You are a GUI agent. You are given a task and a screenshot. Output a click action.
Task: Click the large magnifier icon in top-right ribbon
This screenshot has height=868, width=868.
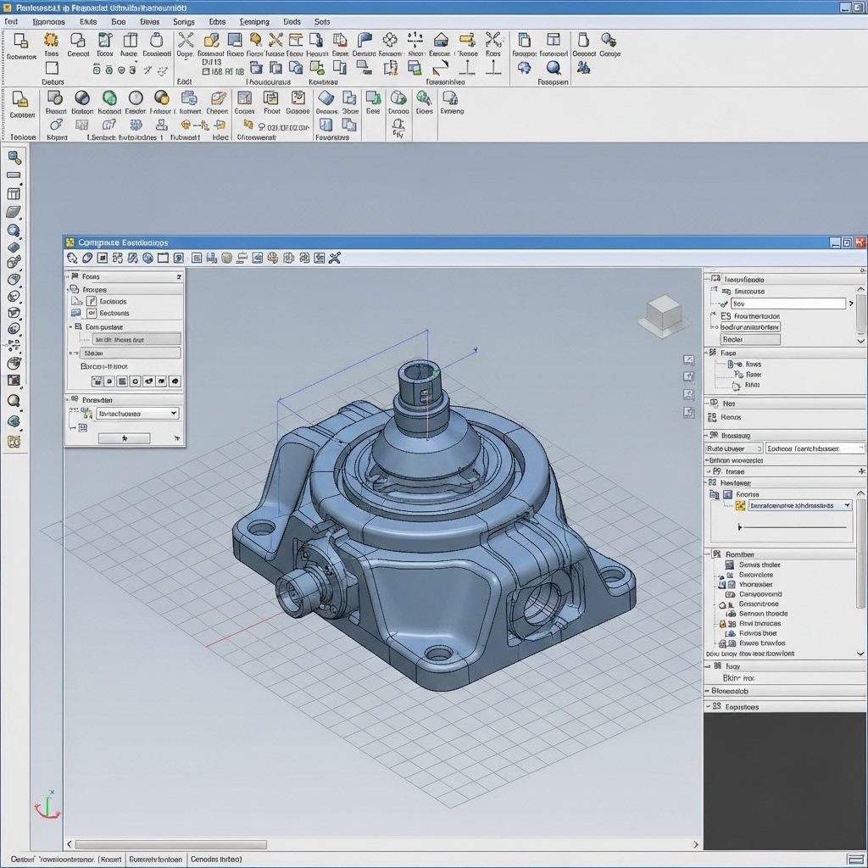click(x=554, y=68)
